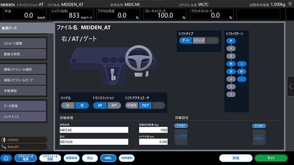Click the power icon button
The image size is (294, 165).
[x=6, y=158]
